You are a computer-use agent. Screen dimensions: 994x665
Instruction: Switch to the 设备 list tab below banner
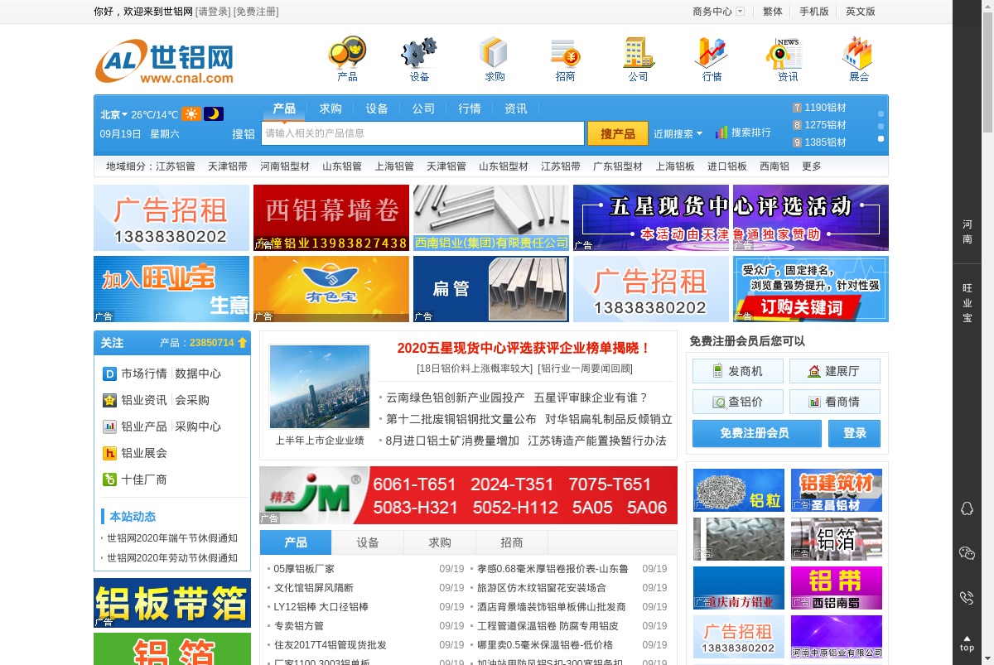(x=368, y=542)
